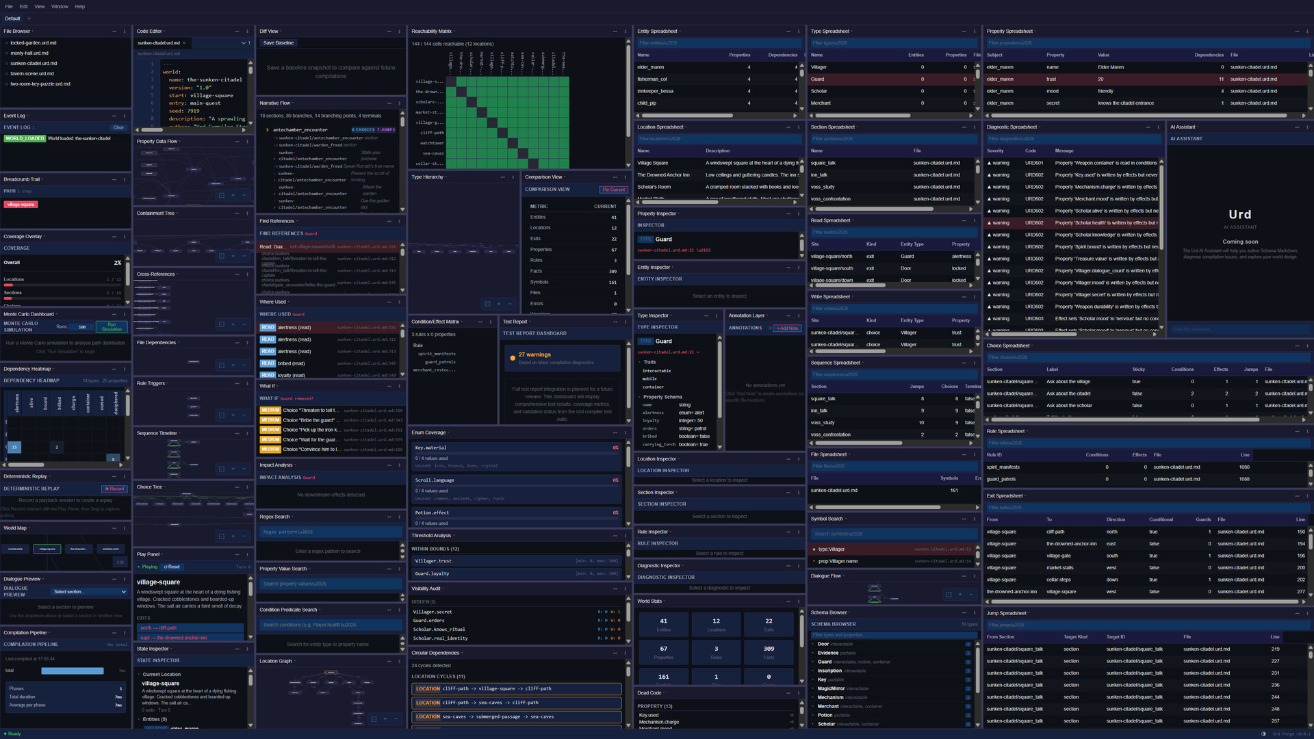Viewport: 1314px width, 739px height.
Task: Open the Window menu
Action: [60, 7]
